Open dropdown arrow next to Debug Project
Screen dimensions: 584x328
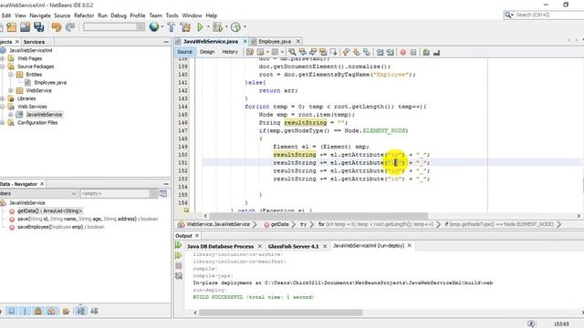click(x=226, y=26)
